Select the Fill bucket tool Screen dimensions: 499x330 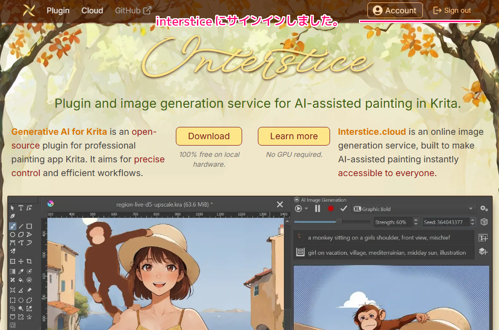click(21, 280)
